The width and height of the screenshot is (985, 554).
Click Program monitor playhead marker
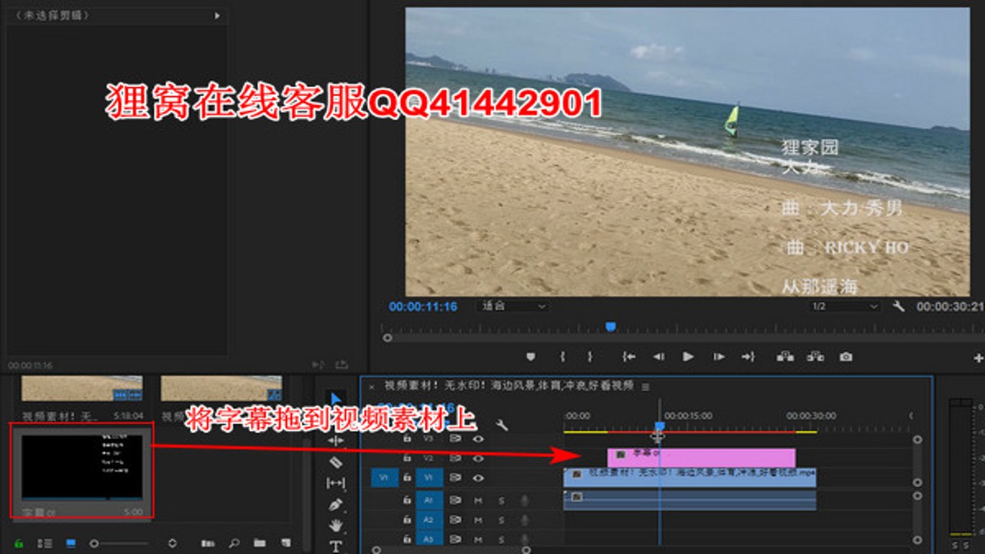pyautogui.click(x=611, y=326)
